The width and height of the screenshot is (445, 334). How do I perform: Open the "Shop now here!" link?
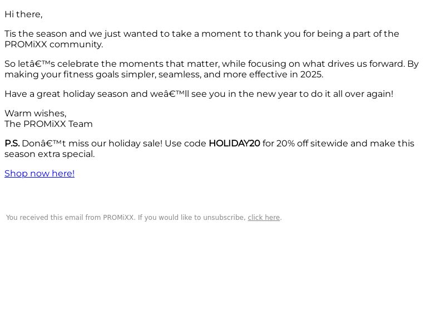click(39, 173)
